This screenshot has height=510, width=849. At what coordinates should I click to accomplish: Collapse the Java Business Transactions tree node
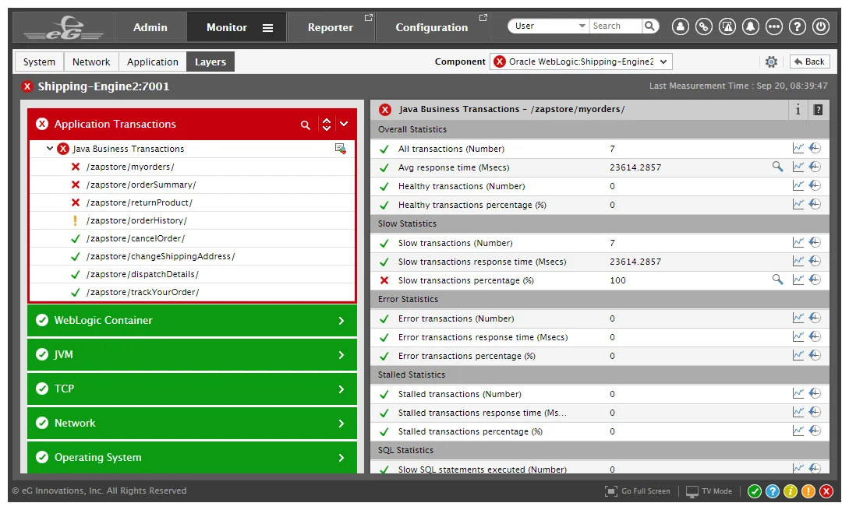pyautogui.click(x=50, y=148)
